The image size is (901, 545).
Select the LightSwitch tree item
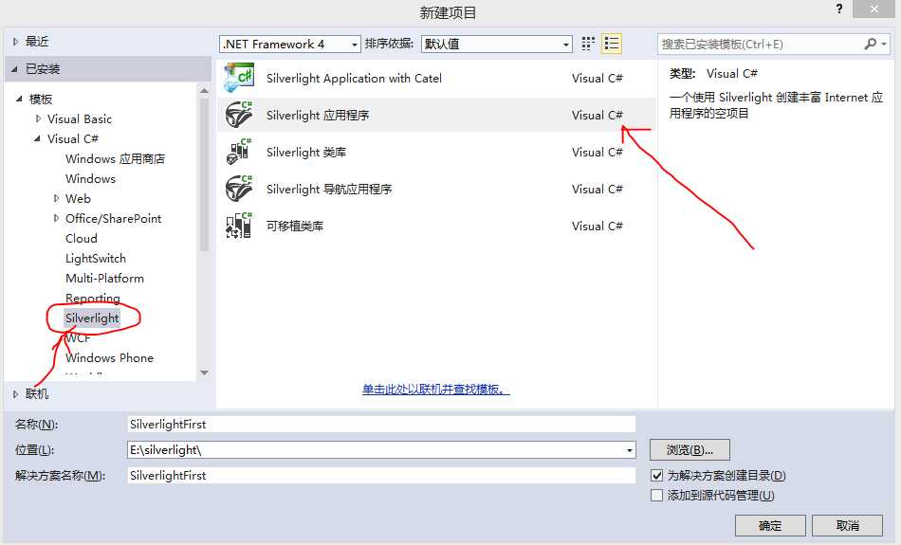coord(96,259)
